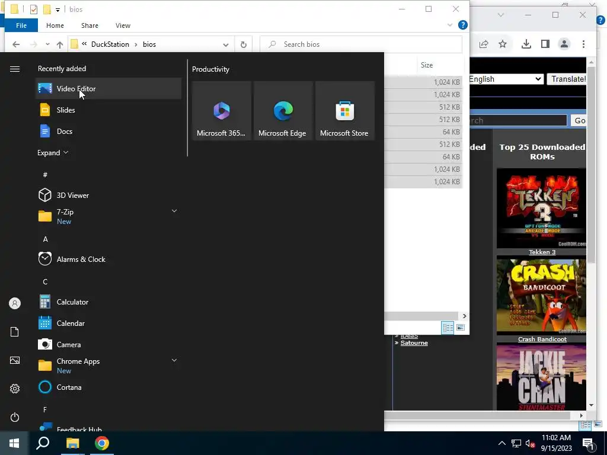Expand the 7-Zip folder
Viewport: 607px width, 455px height.
174,211
